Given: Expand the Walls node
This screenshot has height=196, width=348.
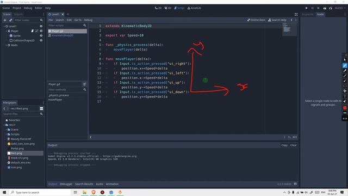Looking at the screenshot, I should point(6,45).
